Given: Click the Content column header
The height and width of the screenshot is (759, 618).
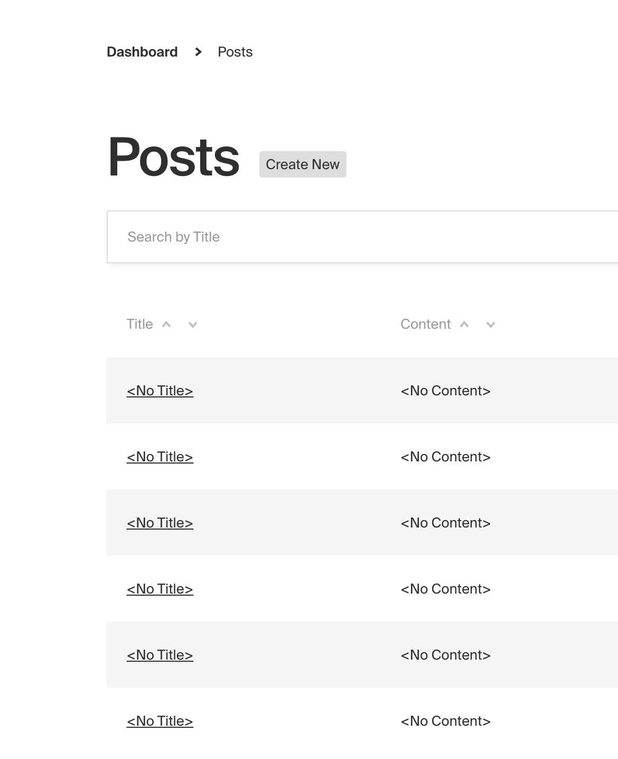Looking at the screenshot, I should (425, 324).
